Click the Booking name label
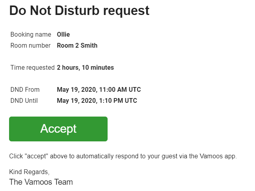Viewport: 255px width, 191px height. [31, 35]
